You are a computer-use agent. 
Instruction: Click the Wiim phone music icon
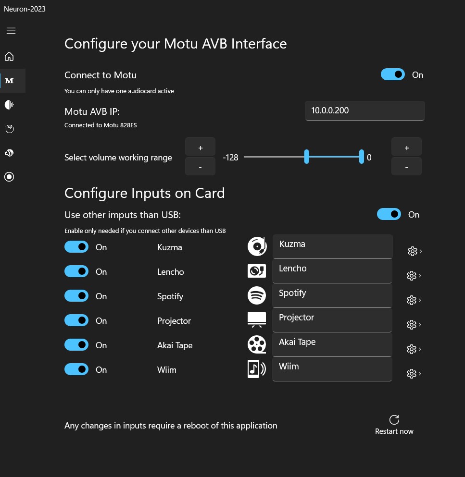point(257,369)
